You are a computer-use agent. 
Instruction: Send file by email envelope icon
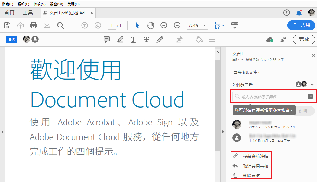pyautogui.click(x=47, y=25)
